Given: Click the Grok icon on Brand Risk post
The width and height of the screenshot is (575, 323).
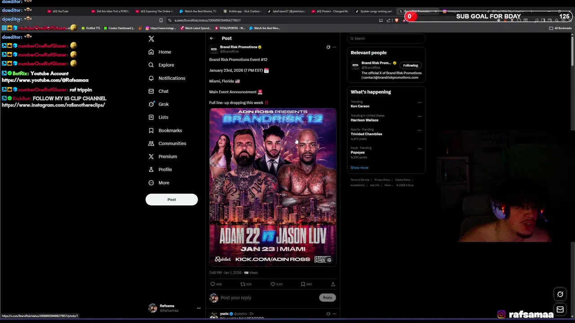Looking at the screenshot, I should point(328,47).
